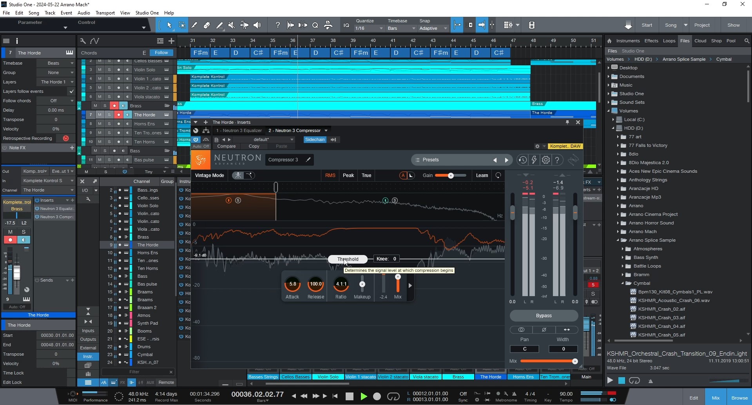Pin the Horde Inserts plugin window
Viewport: 752px width, 405px height.
[567, 122]
